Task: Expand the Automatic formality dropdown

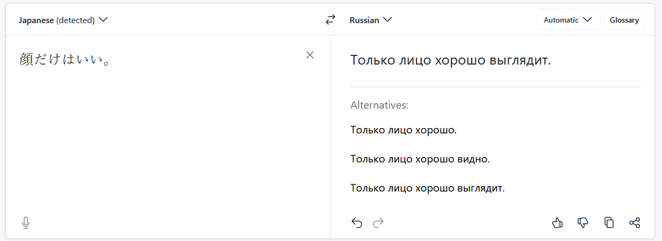Action: tap(569, 20)
